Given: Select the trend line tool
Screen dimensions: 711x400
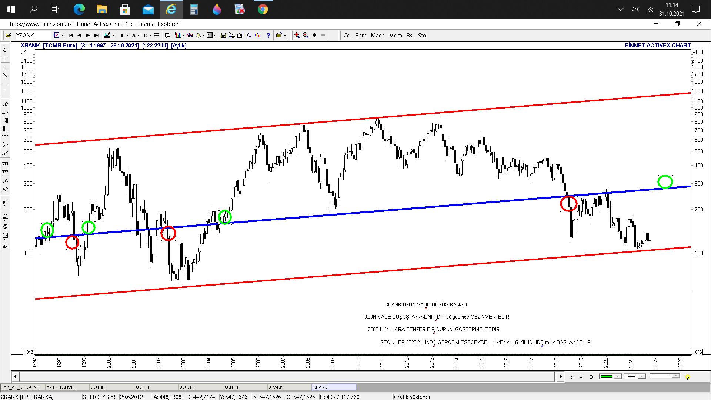Looking at the screenshot, I should coord(5,67).
